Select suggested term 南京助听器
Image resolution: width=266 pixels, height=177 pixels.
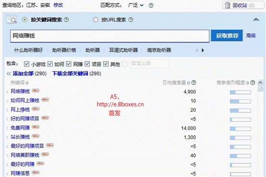(x=159, y=50)
